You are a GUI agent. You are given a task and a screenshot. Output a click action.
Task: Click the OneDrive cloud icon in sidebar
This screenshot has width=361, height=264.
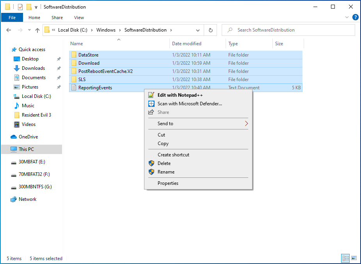(x=14, y=137)
